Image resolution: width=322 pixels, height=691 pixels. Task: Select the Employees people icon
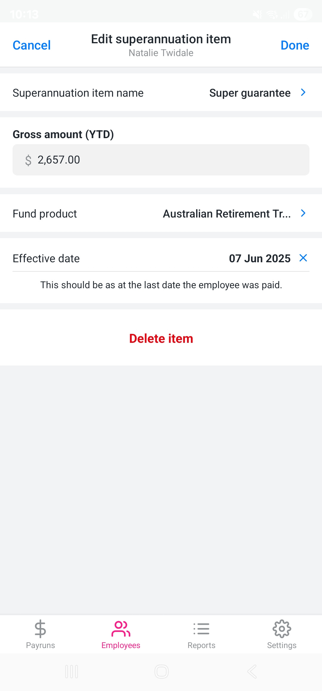pos(121,629)
